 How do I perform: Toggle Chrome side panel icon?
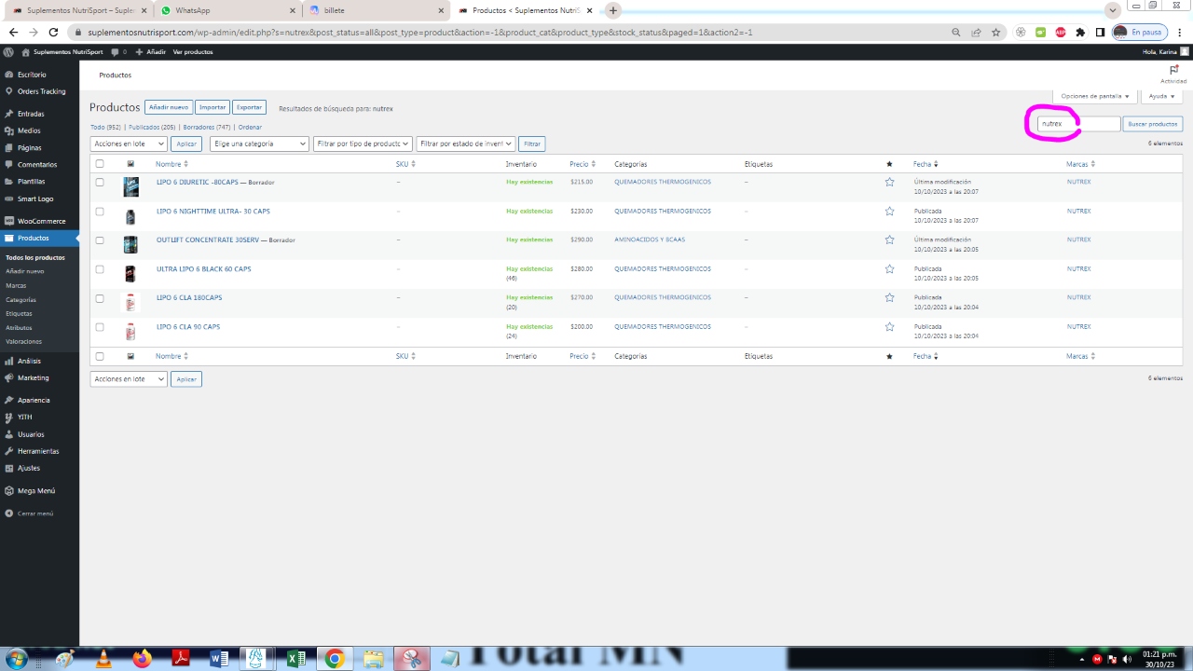pos(1100,32)
